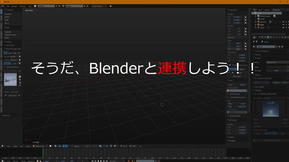
Task: Enable Ambient Occlusion checkbox
Action: pyautogui.click(x=256, y=78)
